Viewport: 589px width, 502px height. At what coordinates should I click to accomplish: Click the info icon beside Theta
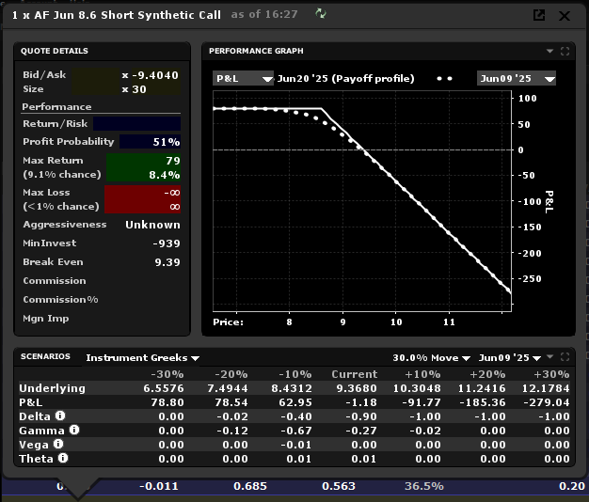pos(63,459)
